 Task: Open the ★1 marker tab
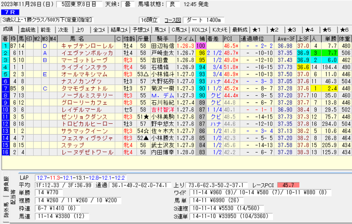[257, 30]
